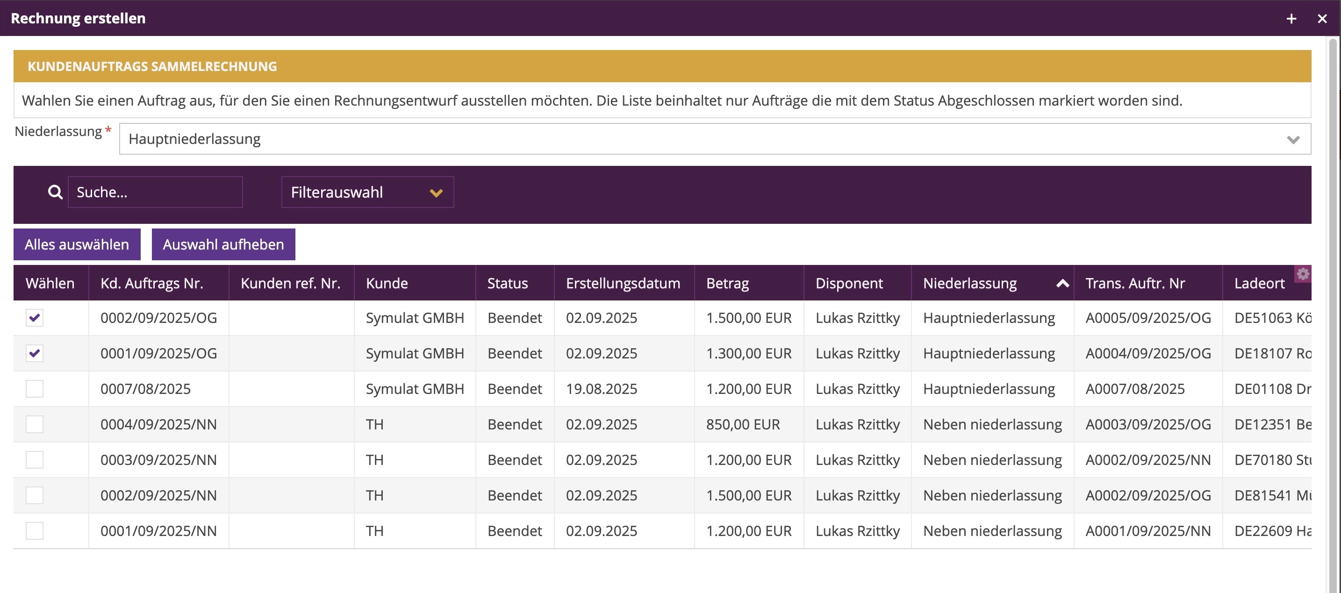Close the Rechnung erstellen dialog

pos(1322,19)
